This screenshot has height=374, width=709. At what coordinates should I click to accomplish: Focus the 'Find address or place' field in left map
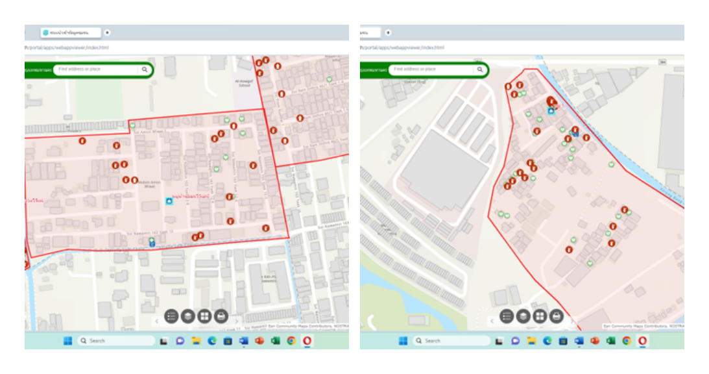(97, 69)
